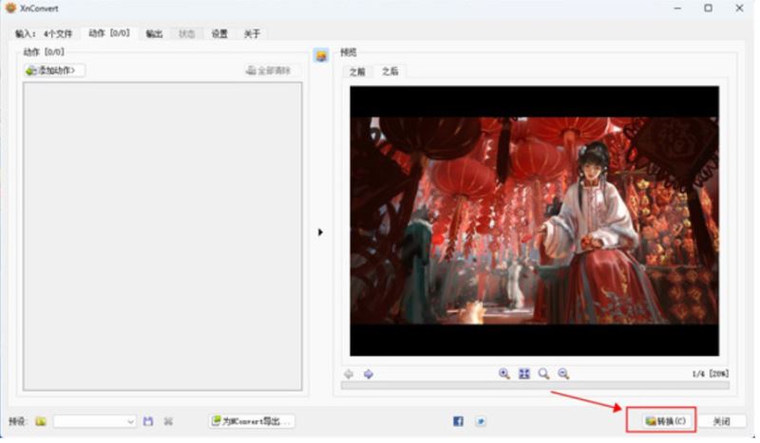Screen dimensions: 760x443
Task: Click the preview artwork image
Action: coord(535,221)
